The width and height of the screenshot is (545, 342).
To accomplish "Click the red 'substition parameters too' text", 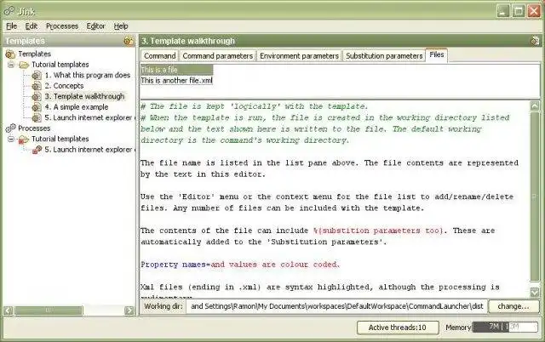I will 378,231.
